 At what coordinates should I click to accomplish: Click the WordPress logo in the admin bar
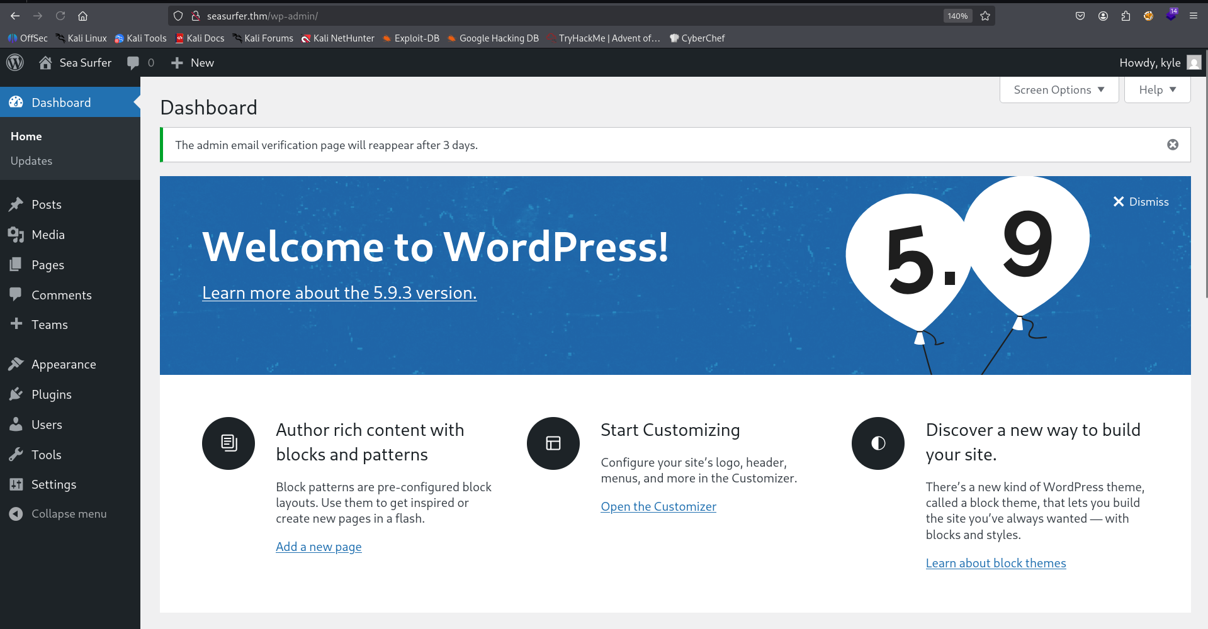(14, 62)
